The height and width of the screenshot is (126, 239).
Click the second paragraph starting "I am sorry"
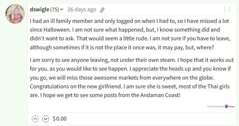click(x=132, y=78)
